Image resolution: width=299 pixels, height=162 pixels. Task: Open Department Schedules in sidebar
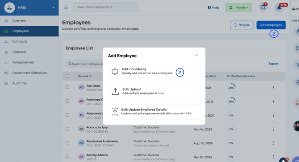coord(29,73)
